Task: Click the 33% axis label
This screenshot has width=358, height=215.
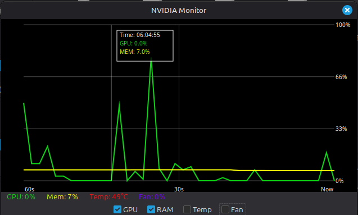Action: tap(341, 129)
